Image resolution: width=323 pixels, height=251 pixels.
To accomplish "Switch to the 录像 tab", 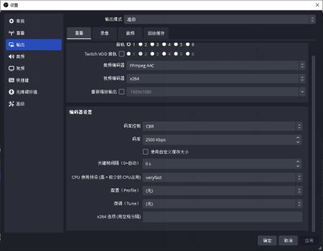I will click(104, 33).
